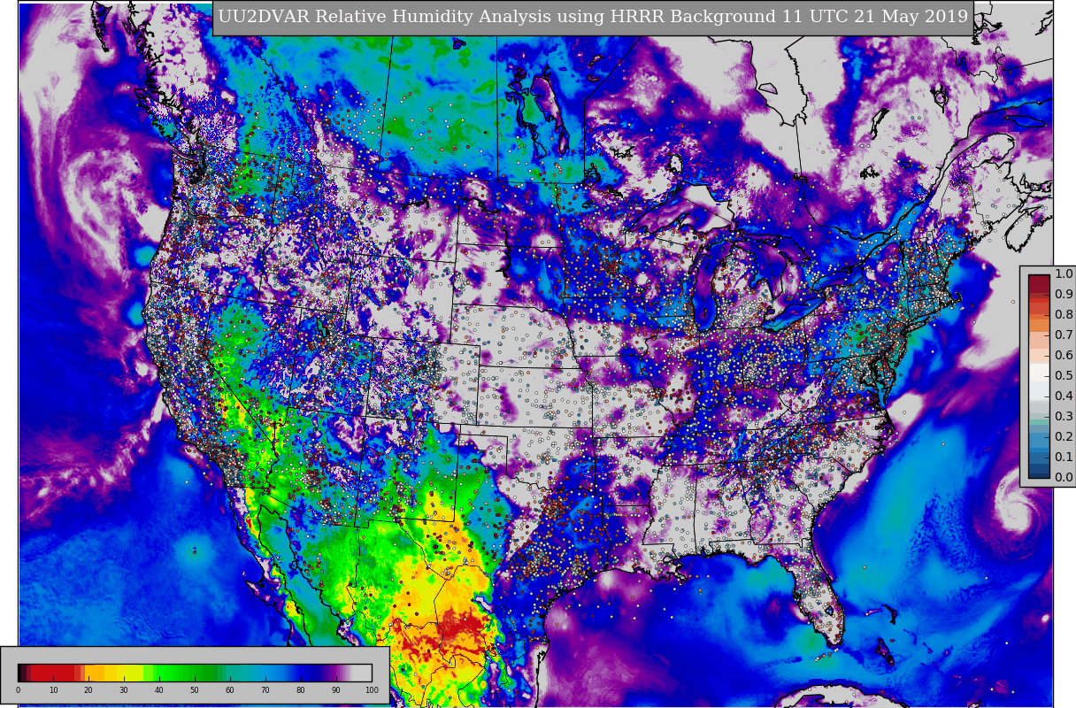Click the '0.6' label on the vertical colorbar
This screenshot has width=1076, height=708.
[x=1064, y=355]
